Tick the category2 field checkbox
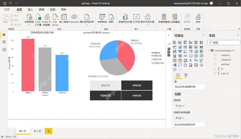The image size is (241, 139). point(215,60)
